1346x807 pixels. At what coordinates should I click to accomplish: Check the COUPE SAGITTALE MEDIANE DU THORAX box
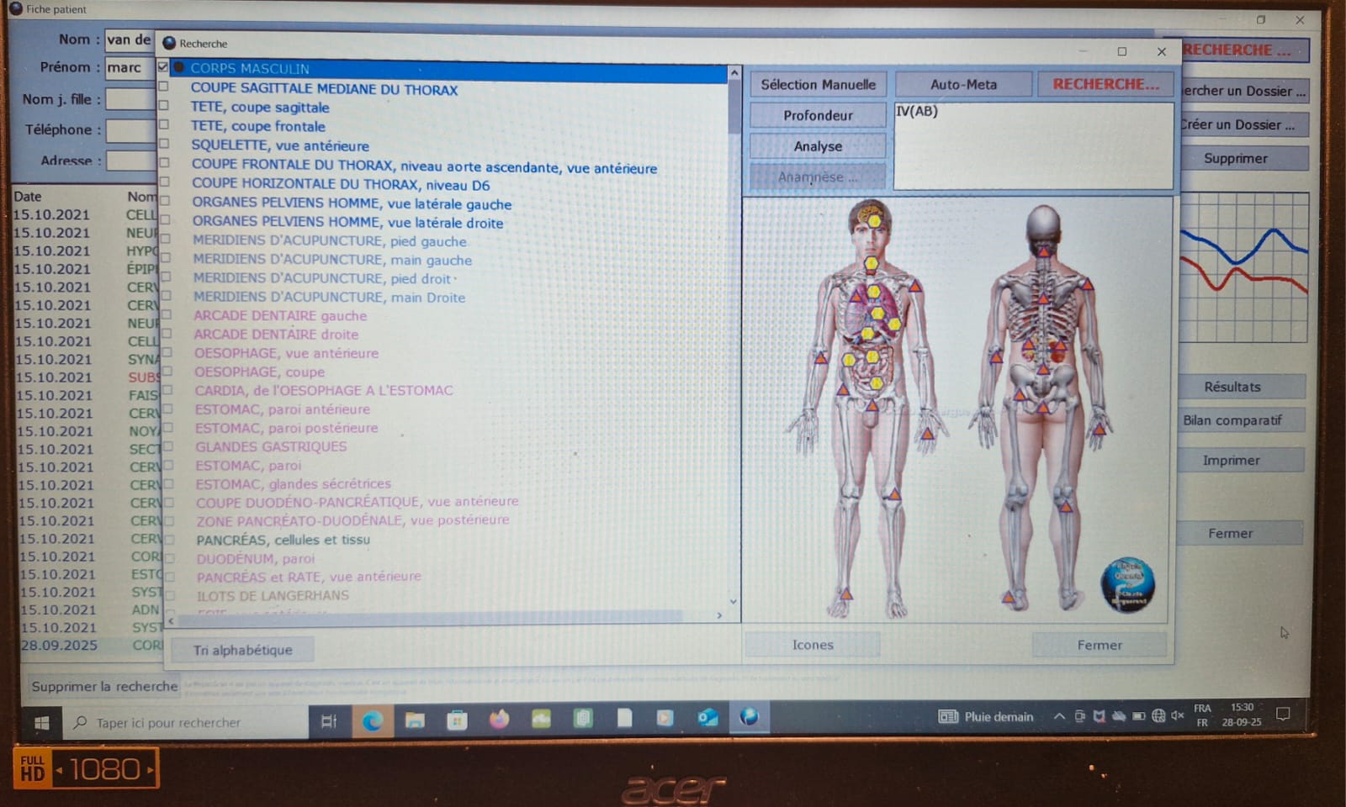pyautogui.click(x=163, y=87)
